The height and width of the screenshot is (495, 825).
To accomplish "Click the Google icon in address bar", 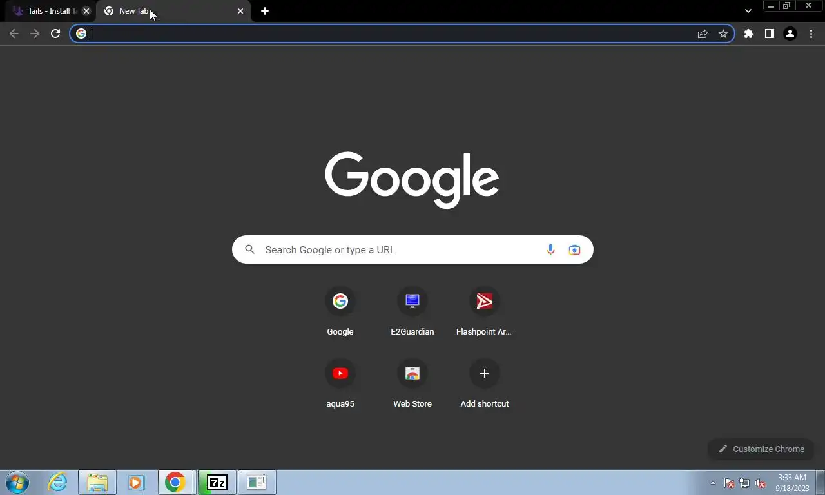I will point(81,34).
